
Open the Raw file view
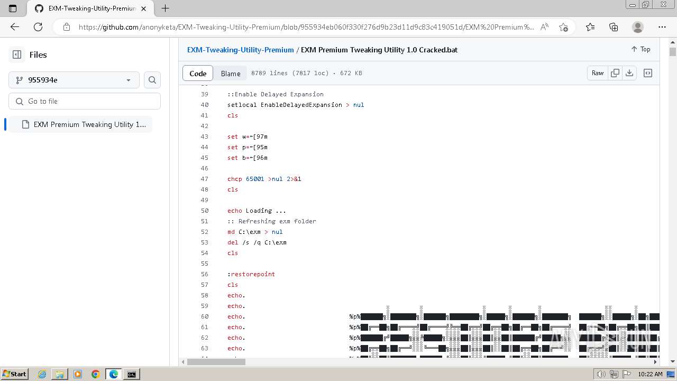click(598, 73)
